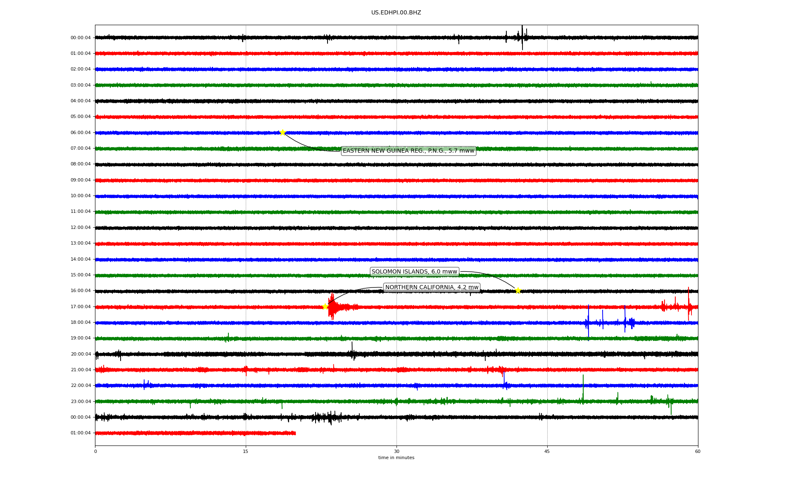Click the 15 minute x-axis tick label
Viewport: 793px width, 495px height.
coord(246,451)
